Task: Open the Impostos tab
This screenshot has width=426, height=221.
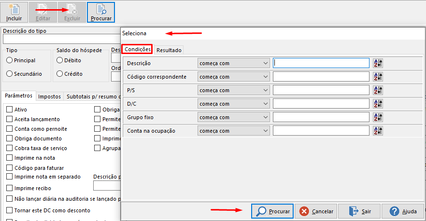Action: click(x=49, y=97)
